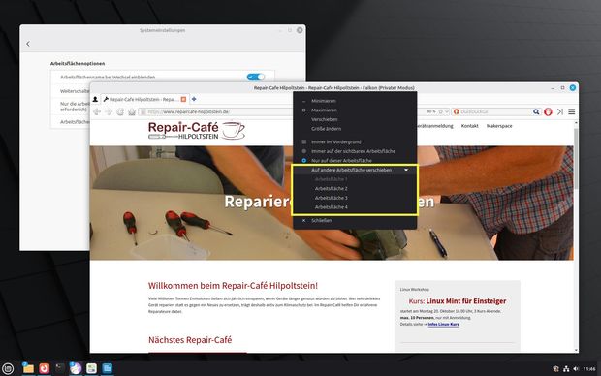Go back using Falkon's back arrow
Viewport: 601px width, 376px height.
[97, 111]
